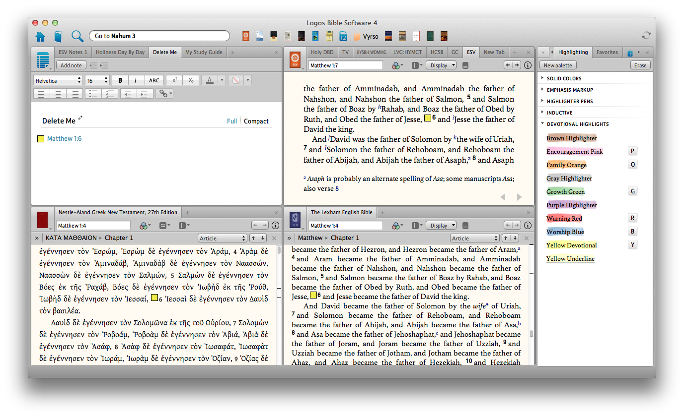Switch to the ESV Notes 1 tab
The height and width of the screenshot is (417, 684).
coord(73,52)
